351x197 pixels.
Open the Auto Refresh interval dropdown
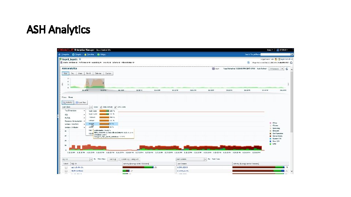tap(276, 69)
